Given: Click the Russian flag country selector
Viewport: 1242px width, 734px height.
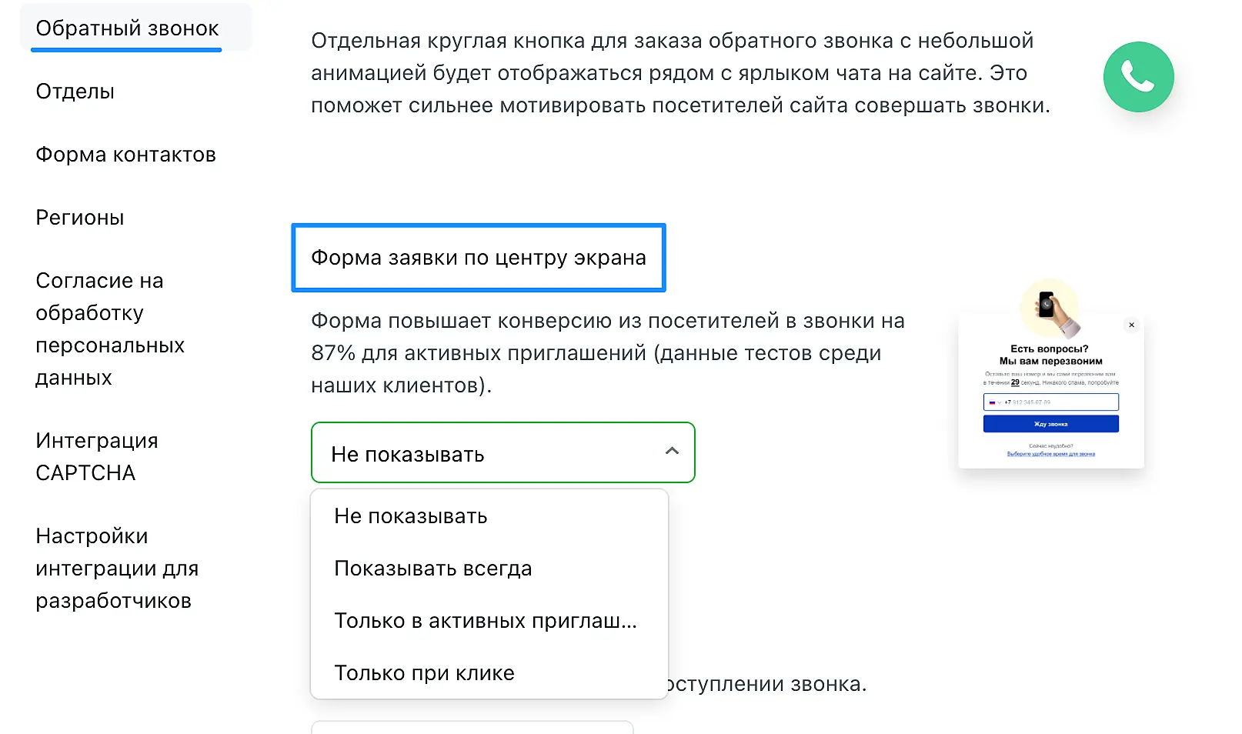Looking at the screenshot, I should (x=993, y=402).
